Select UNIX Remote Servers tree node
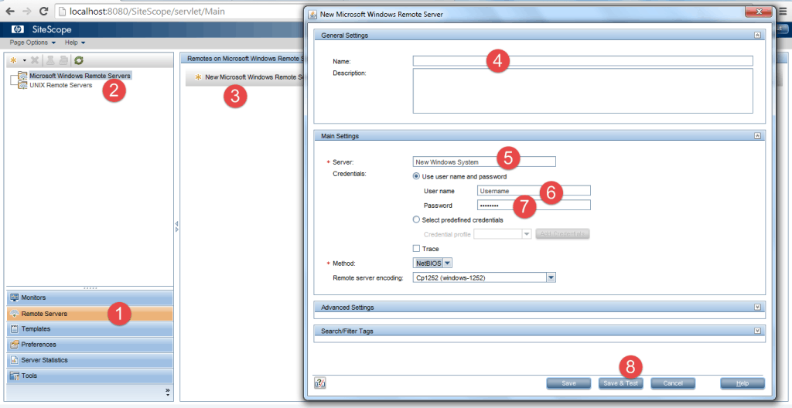 coord(60,85)
